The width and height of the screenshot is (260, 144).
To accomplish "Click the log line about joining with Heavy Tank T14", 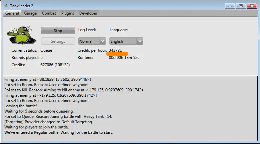I will click(58, 117).
